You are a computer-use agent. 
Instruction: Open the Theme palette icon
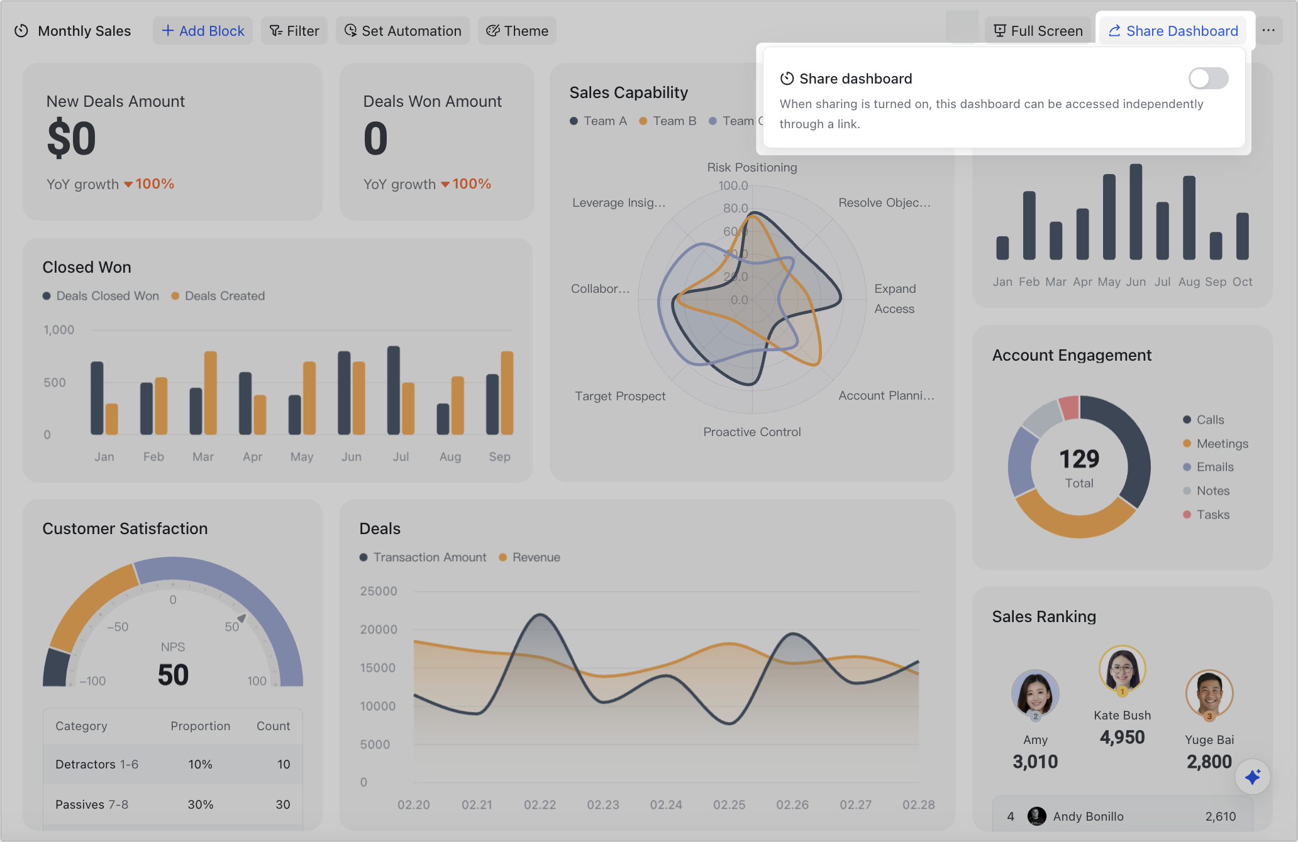pos(492,30)
